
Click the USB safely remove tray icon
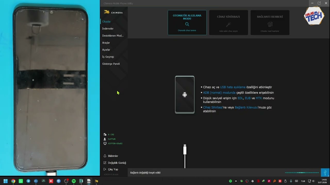(x=285, y=181)
